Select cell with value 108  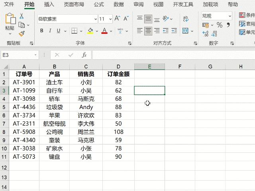coord(119,132)
